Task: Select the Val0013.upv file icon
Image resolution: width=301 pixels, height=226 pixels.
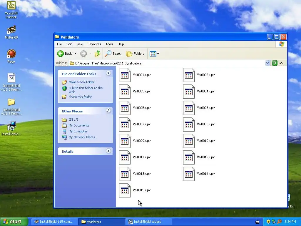Action: point(125,174)
